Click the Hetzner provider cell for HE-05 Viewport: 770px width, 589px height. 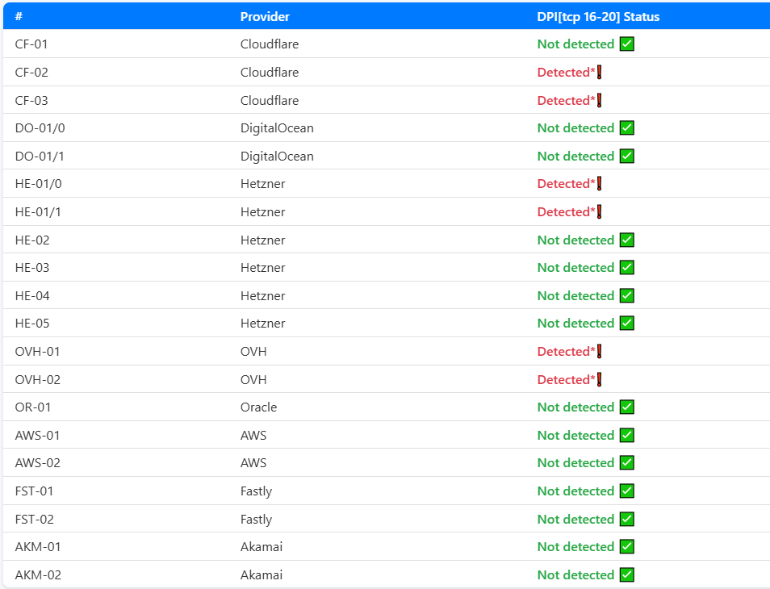pos(262,324)
